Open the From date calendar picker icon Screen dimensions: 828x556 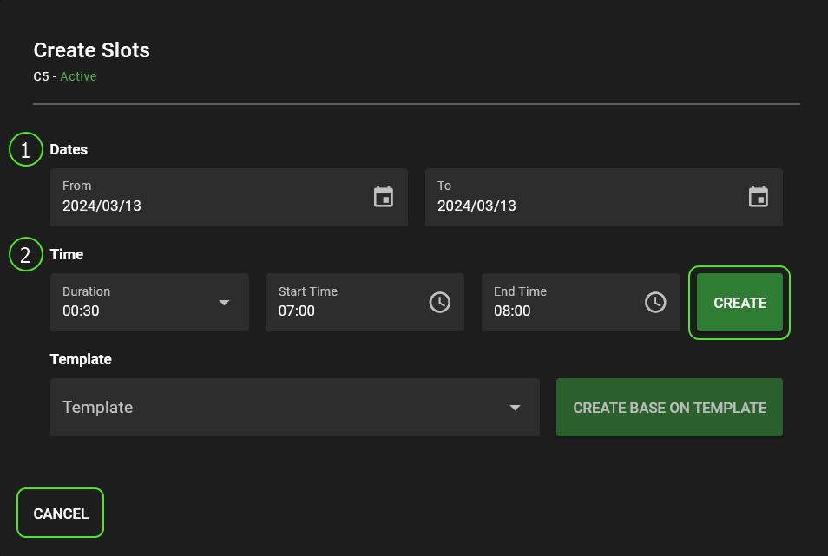[x=384, y=197]
